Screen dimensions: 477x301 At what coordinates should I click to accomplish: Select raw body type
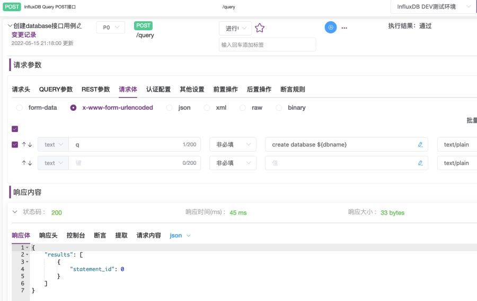click(x=243, y=108)
